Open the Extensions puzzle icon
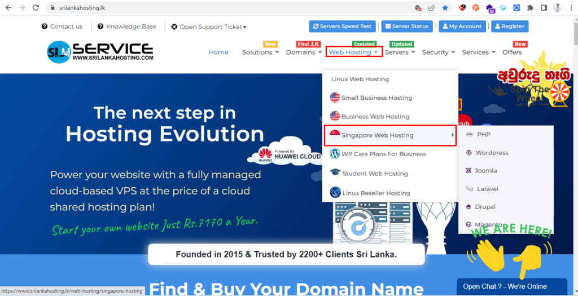This screenshot has height=296, width=578. (x=530, y=8)
